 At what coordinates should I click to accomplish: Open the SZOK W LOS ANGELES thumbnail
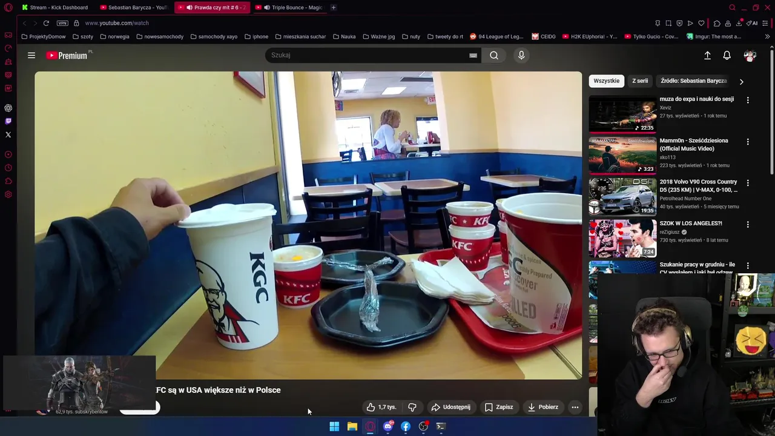click(622, 238)
